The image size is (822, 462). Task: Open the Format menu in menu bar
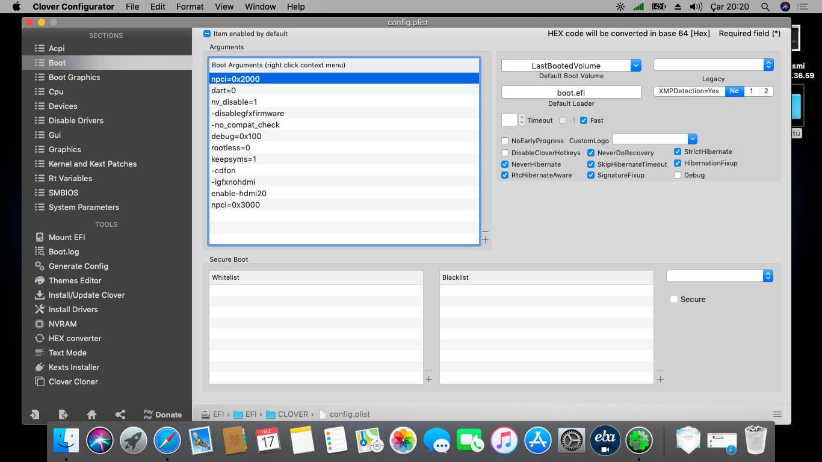pyautogui.click(x=190, y=7)
